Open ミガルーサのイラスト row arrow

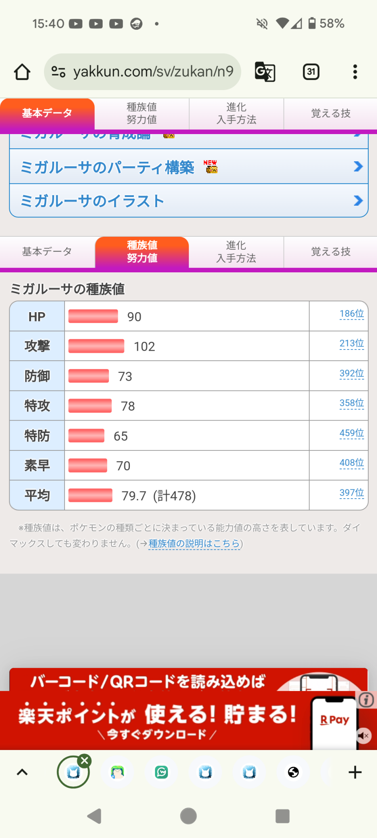click(358, 201)
